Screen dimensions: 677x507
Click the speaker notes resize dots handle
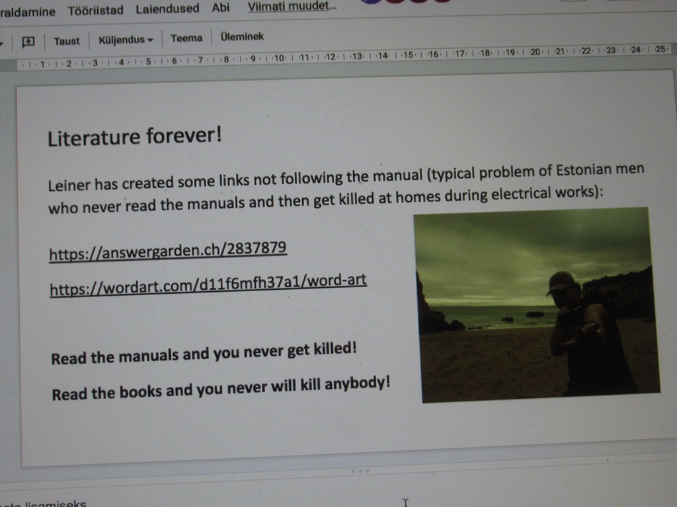click(360, 471)
